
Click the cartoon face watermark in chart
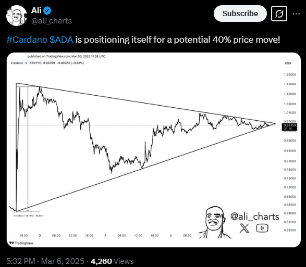(214, 222)
